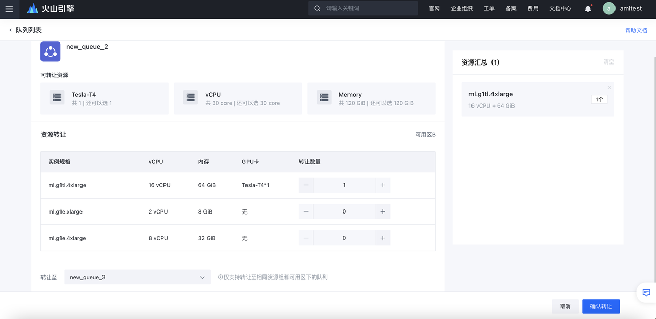Click the ml.g1e.xlarge spec cell
Screen dimensions: 656x319
click(x=65, y=211)
